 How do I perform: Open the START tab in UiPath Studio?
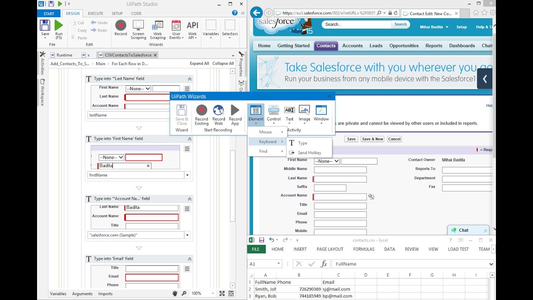point(49,13)
